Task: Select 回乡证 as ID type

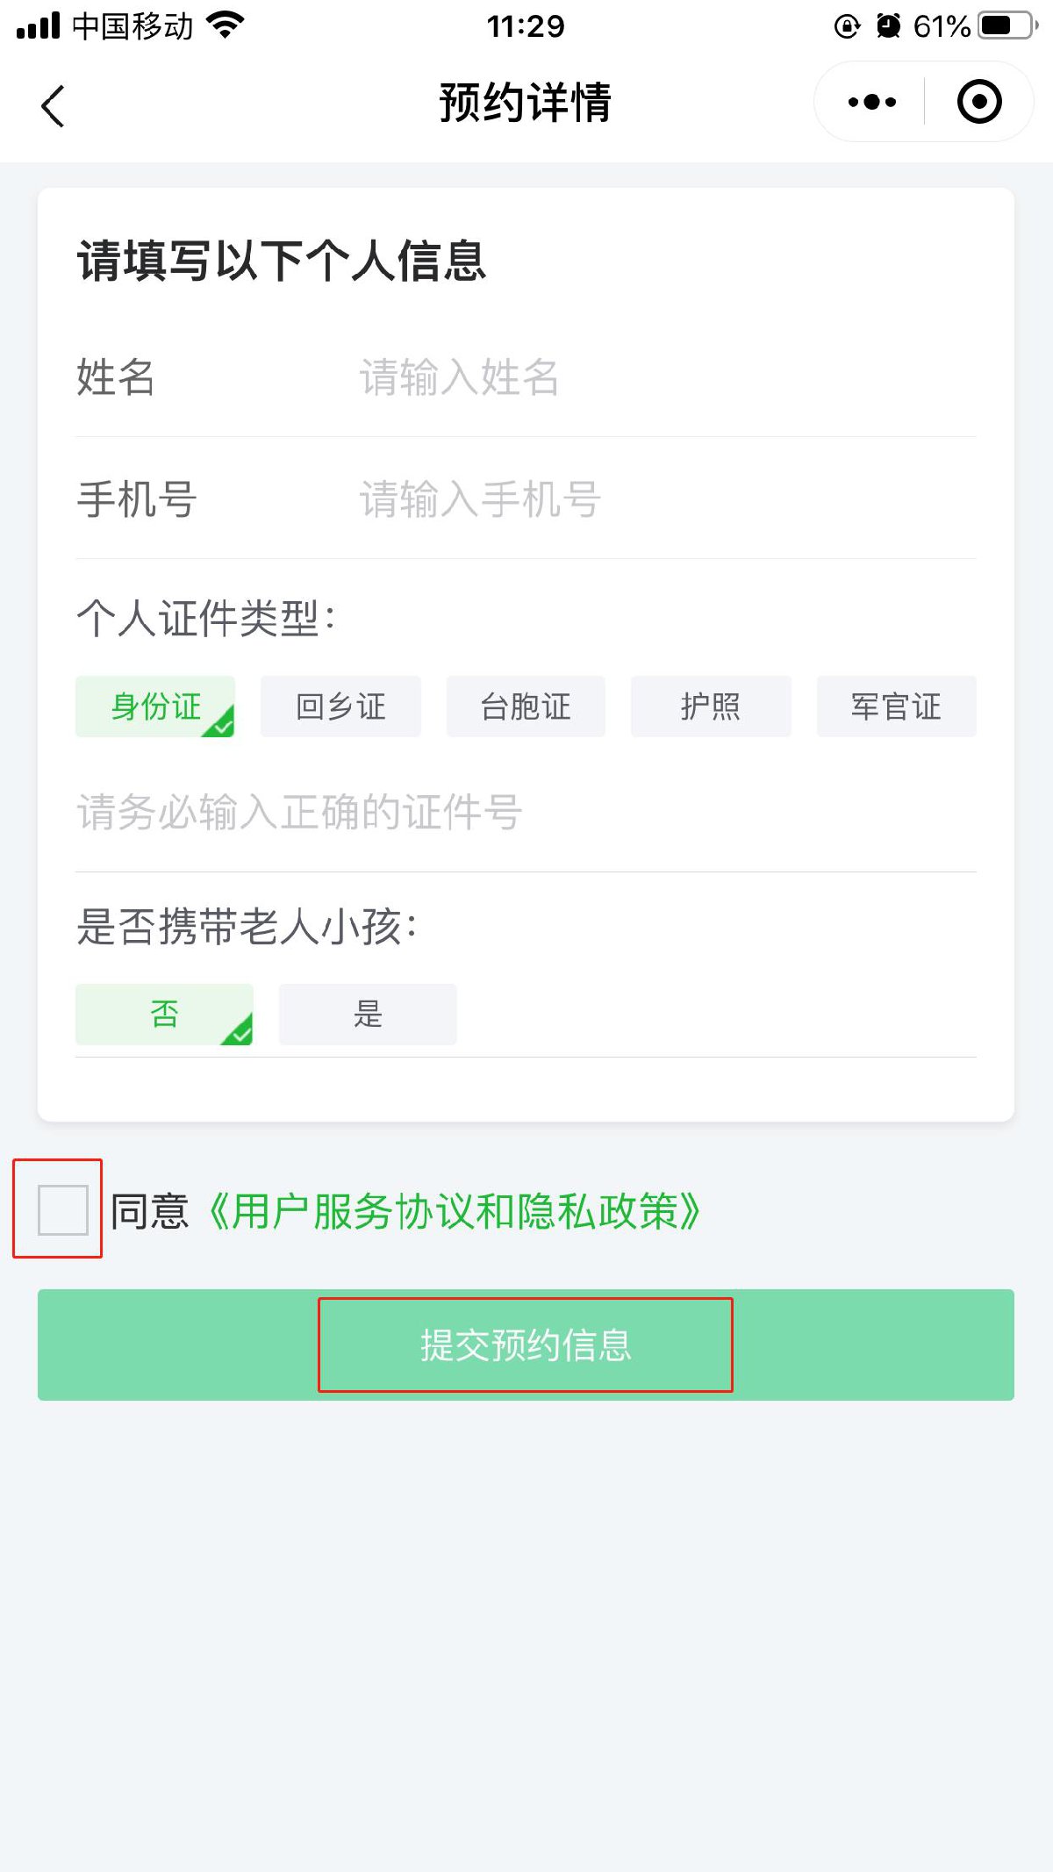Action: pos(340,706)
